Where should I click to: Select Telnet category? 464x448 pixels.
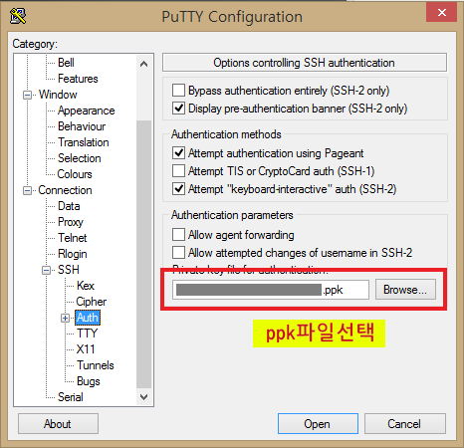72,238
